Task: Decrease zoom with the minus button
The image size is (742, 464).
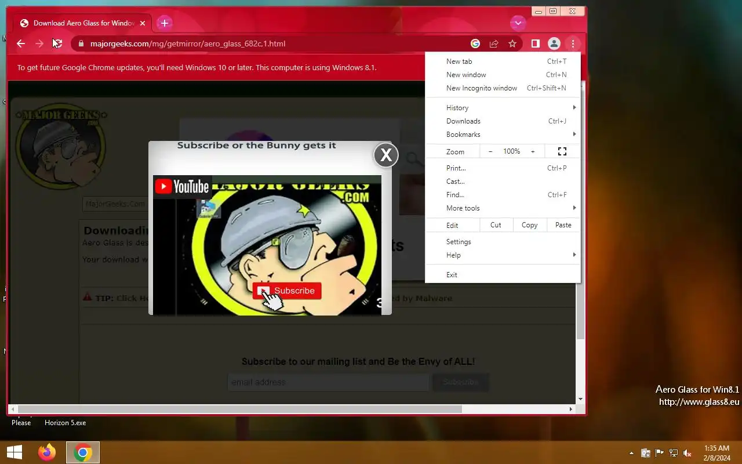Action: click(490, 151)
